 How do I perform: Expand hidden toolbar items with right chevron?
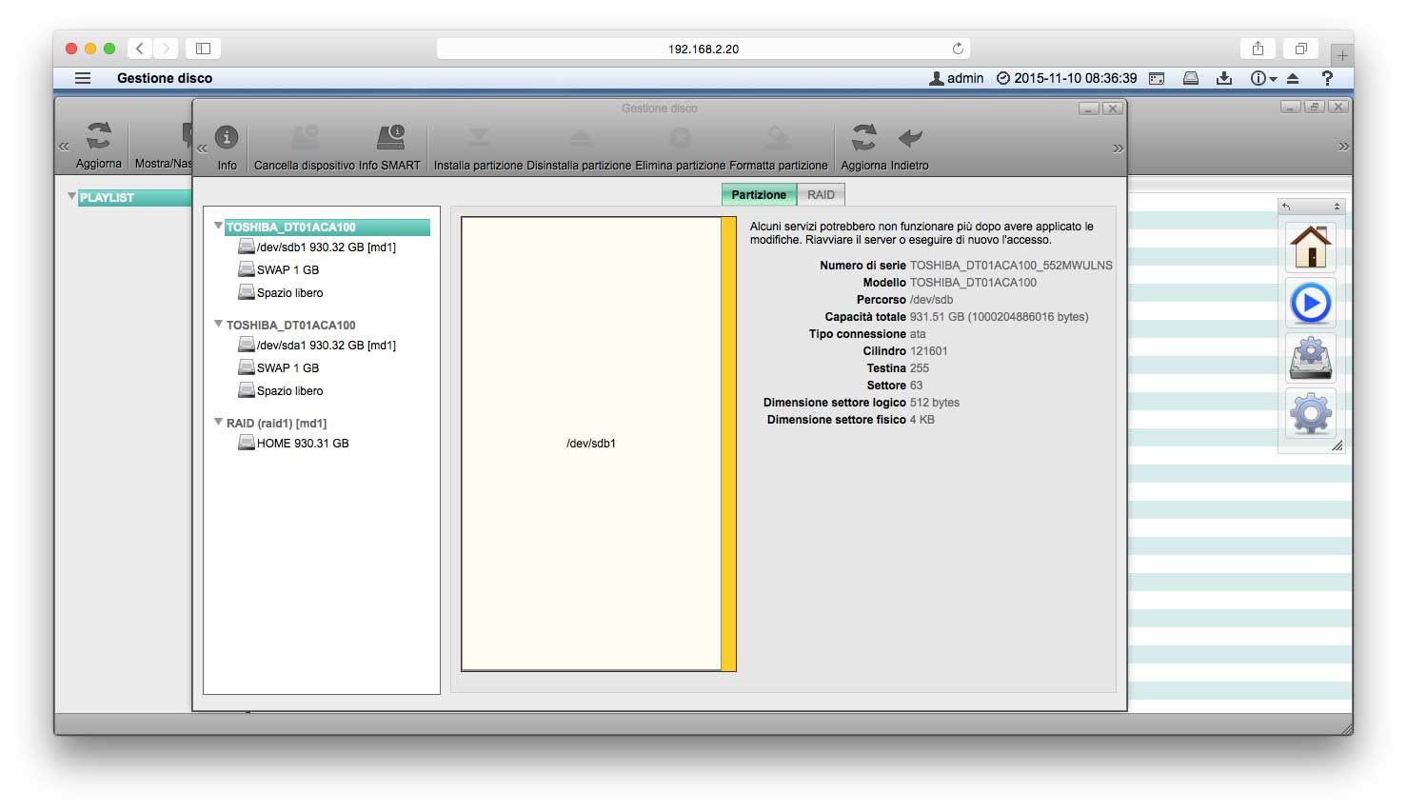click(1118, 149)
